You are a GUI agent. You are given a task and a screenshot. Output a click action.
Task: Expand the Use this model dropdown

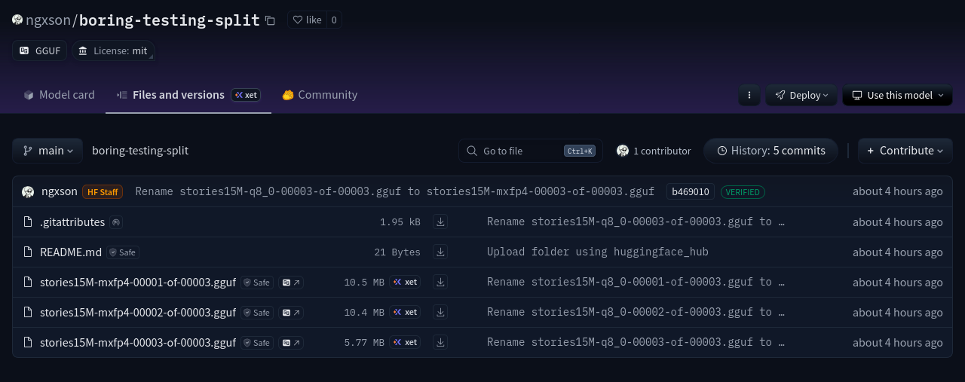[897, 95]
